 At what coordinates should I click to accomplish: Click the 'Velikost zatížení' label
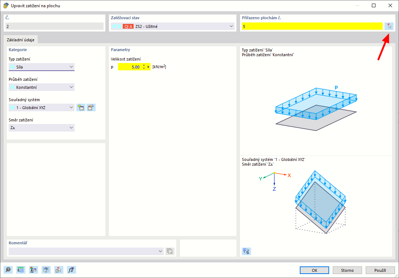click(126, 59)
